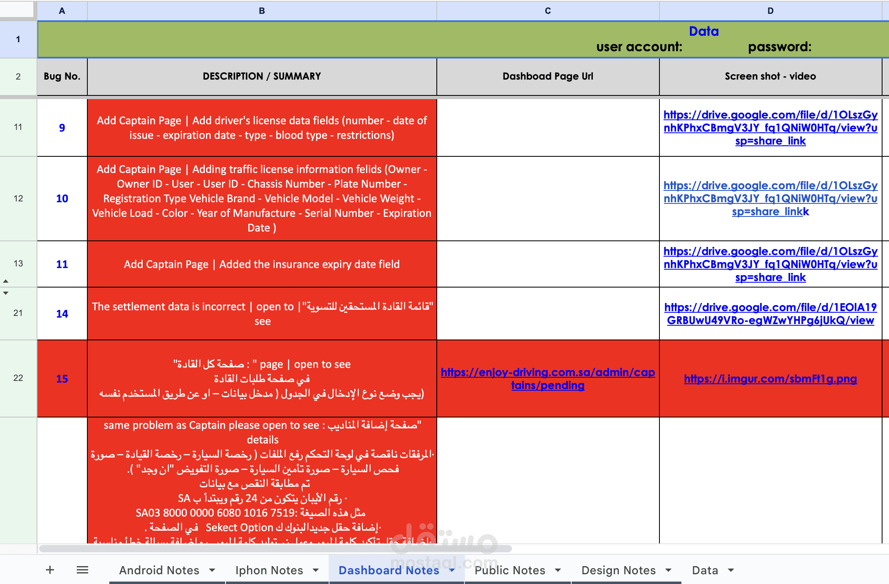The image size is (889, 584).
Task: Select the row 22 header
Action: pyautogui.click(x=18, y=378)
